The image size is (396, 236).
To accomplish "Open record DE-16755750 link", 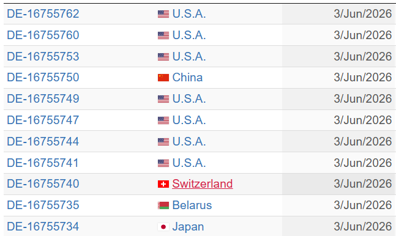I will coord(43,77).
